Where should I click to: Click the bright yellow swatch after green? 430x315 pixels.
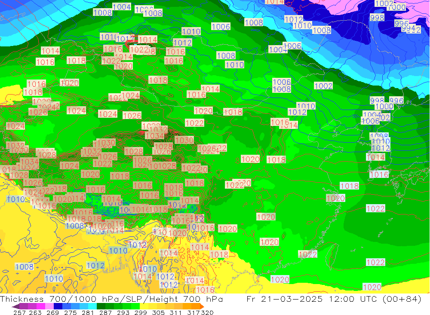point(144,306)
